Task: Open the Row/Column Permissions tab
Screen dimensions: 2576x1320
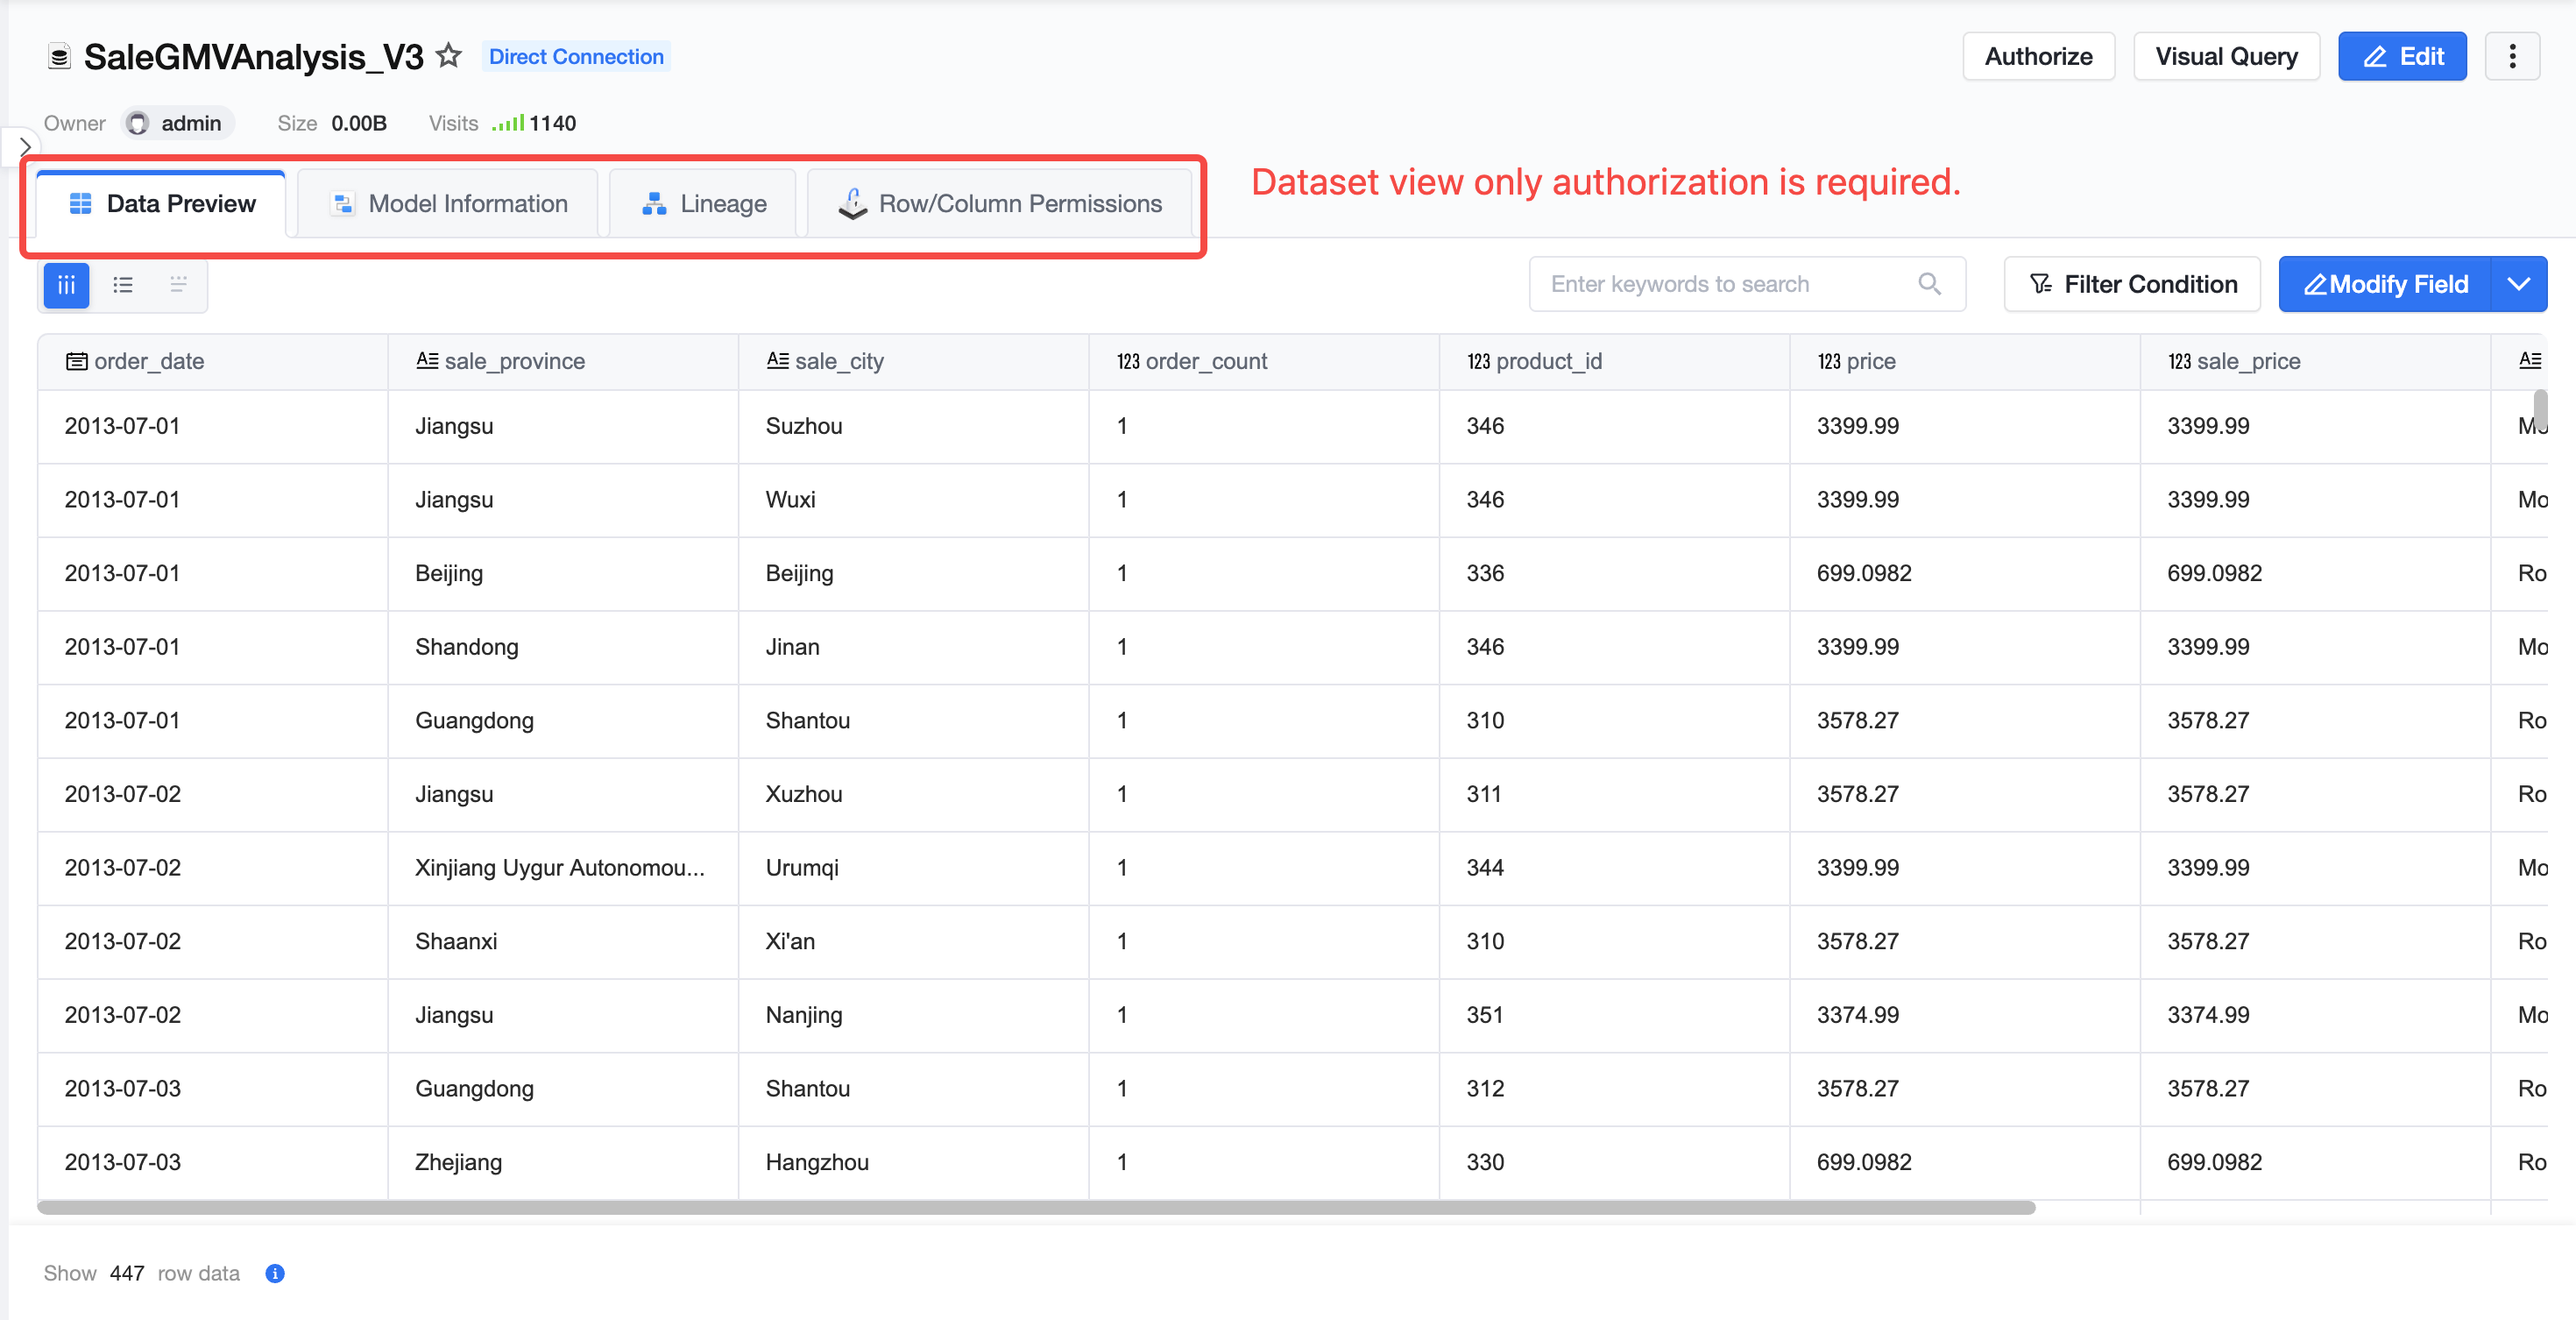Action: click(1000, 203)
